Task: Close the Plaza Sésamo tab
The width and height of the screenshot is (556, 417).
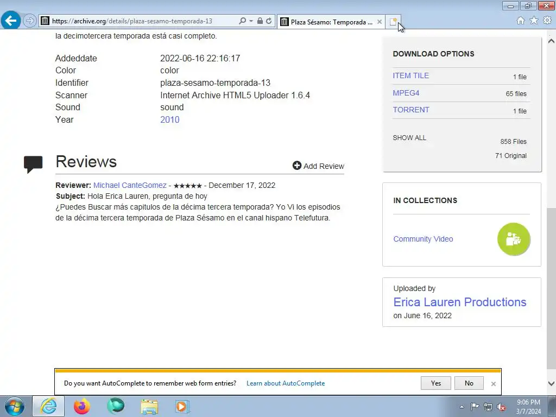Action: pyautogui.click(x=380, y=22)
